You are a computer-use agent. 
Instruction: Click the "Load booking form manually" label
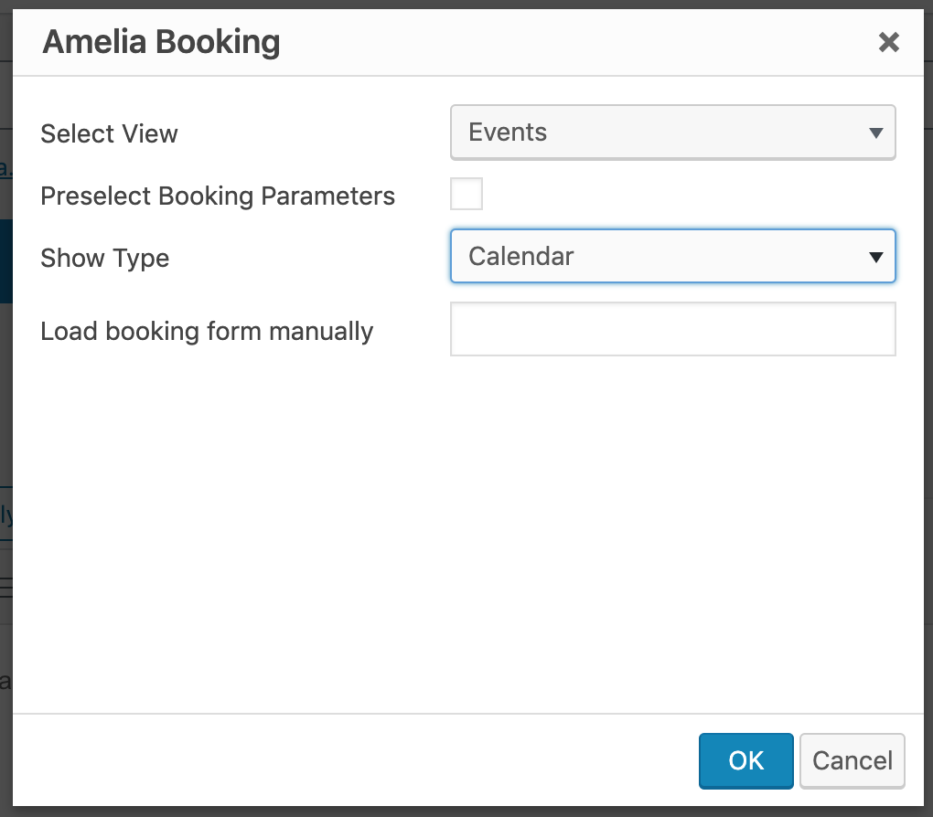(207, 331)
